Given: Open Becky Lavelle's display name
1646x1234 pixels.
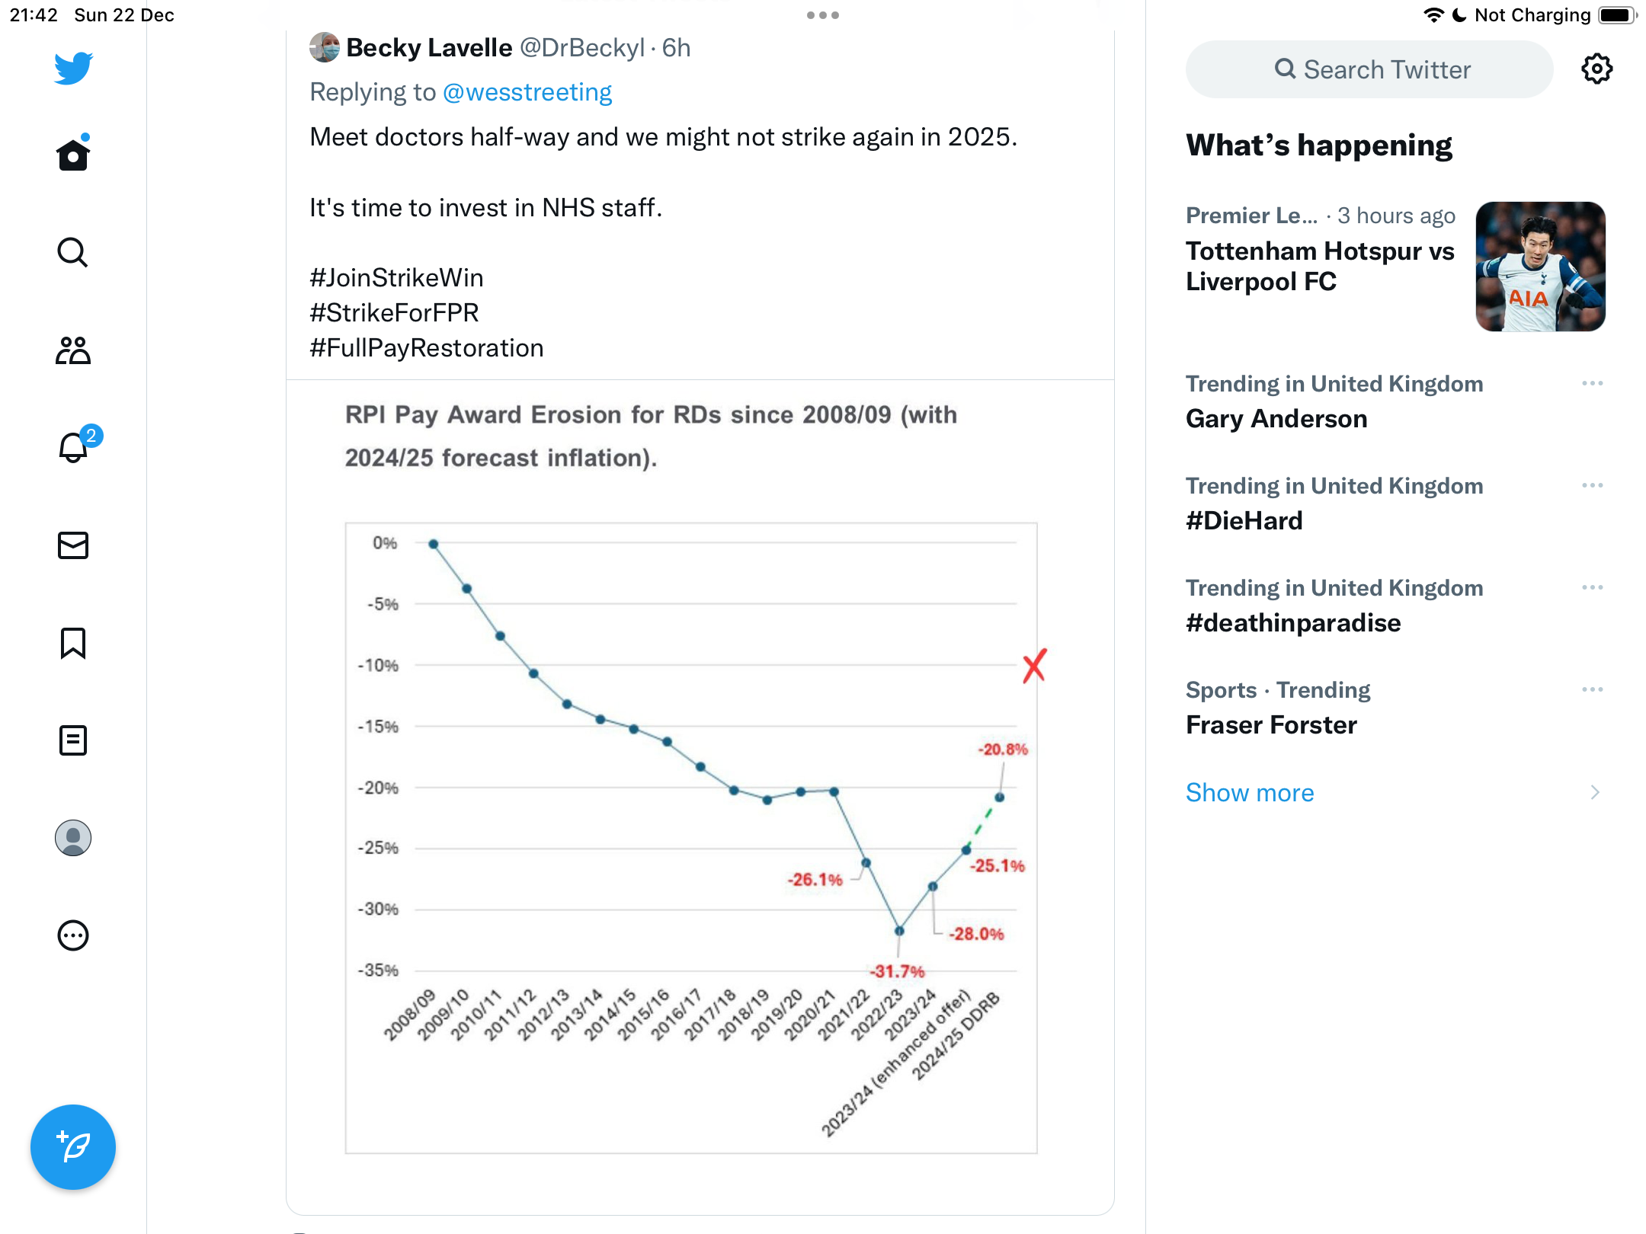Looking at the screenshot, I should point(429,48).
